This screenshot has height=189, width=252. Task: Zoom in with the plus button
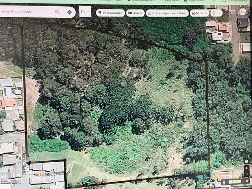click(246, 168)
